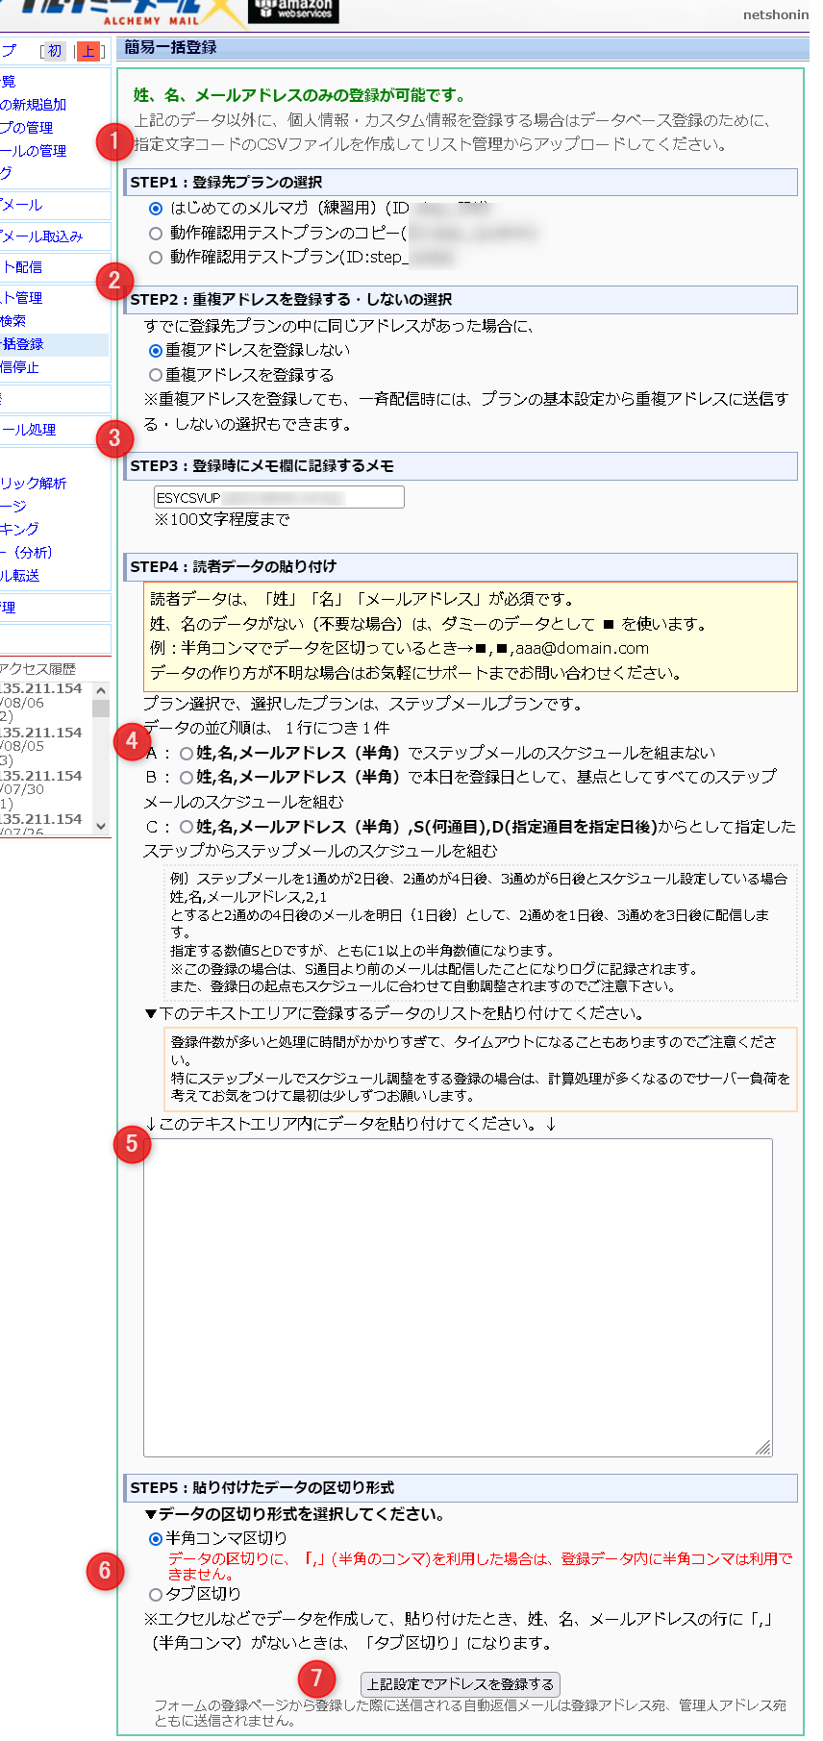The height and width of the screenshot is (1741, 823).
Task: Select タブ区切り delimiter format
Action: pos(155,1595)
